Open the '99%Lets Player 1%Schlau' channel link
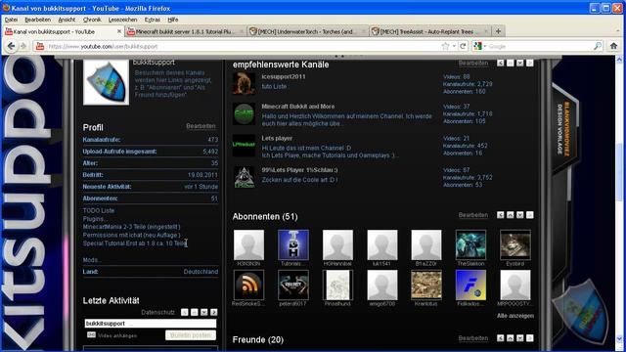 click(299, 170)
